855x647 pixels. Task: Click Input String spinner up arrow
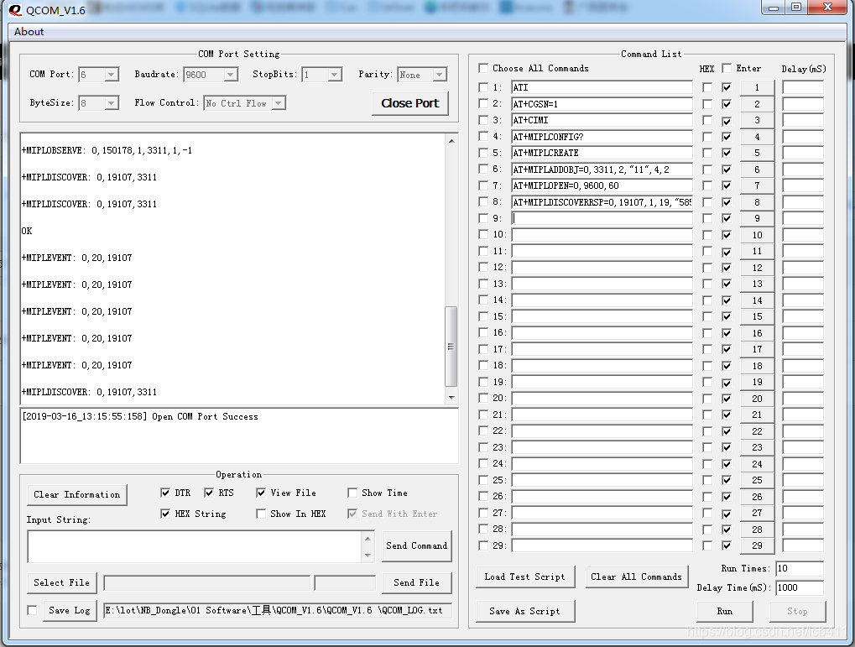point(368,539)
